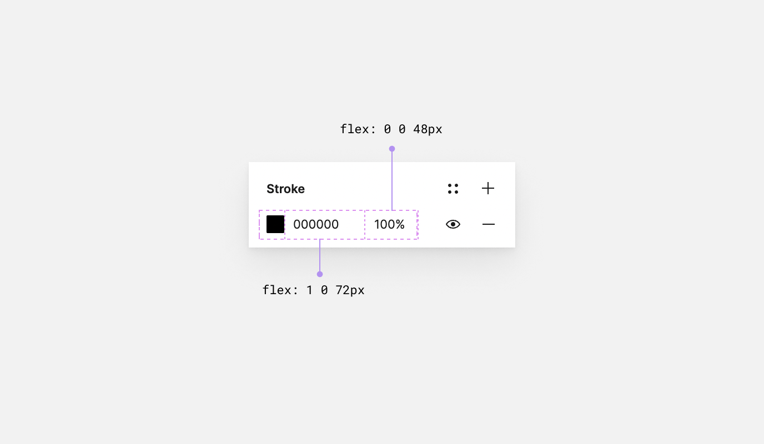The image size is (764, 444).
Task: Add a new stroke with plus icon
Action: coord(488,189)
